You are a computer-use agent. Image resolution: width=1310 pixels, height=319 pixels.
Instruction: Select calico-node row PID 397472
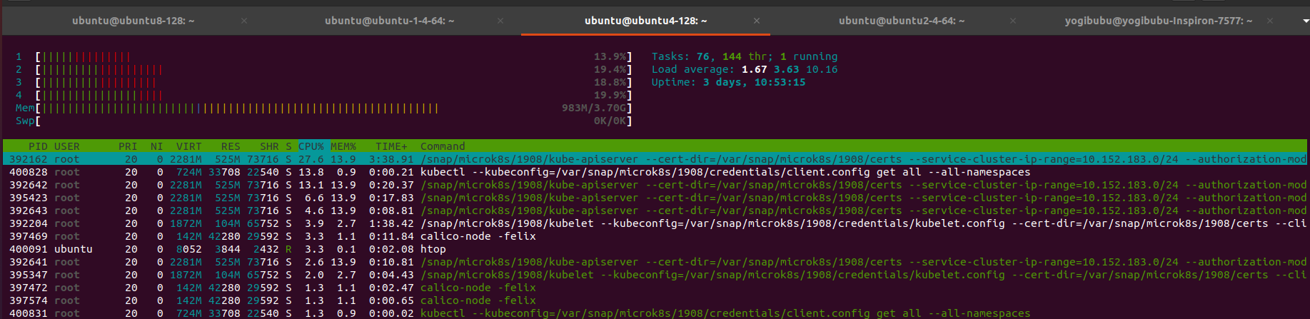point(655,288)
